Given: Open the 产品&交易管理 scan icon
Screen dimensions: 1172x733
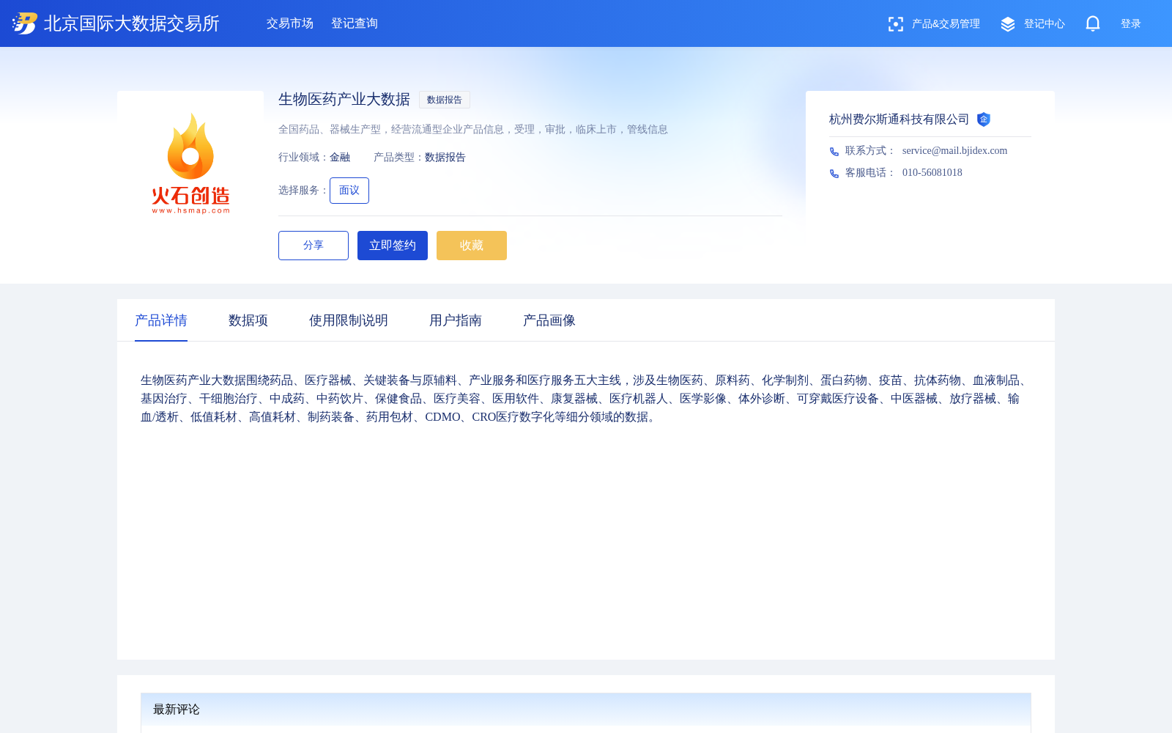Looking at the screenshot, I should (895, 24).
